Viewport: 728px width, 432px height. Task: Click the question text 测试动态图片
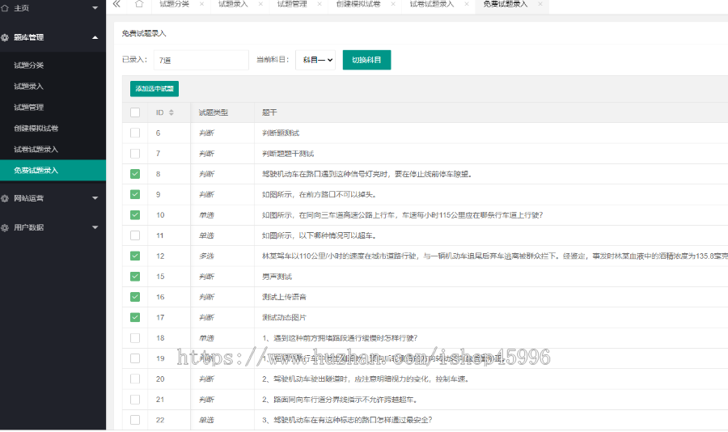pyautogui.click(x=284, y=317)
